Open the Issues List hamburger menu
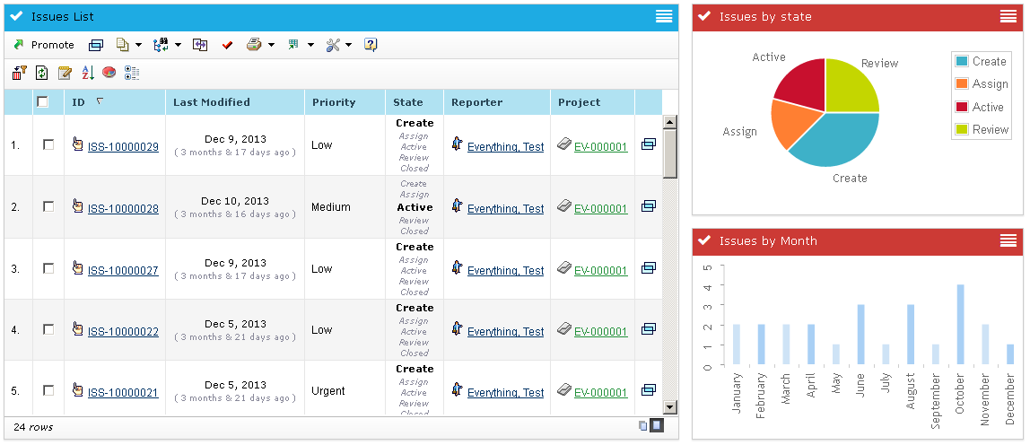 coord(664,16)
